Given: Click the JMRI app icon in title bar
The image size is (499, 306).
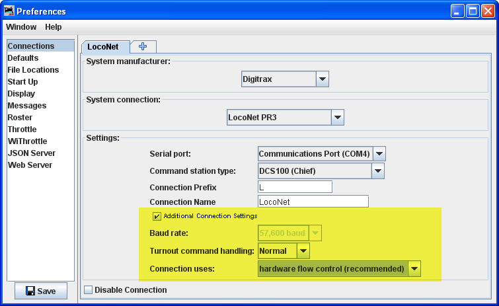Looking at the screenshot, I should [9, 11].
